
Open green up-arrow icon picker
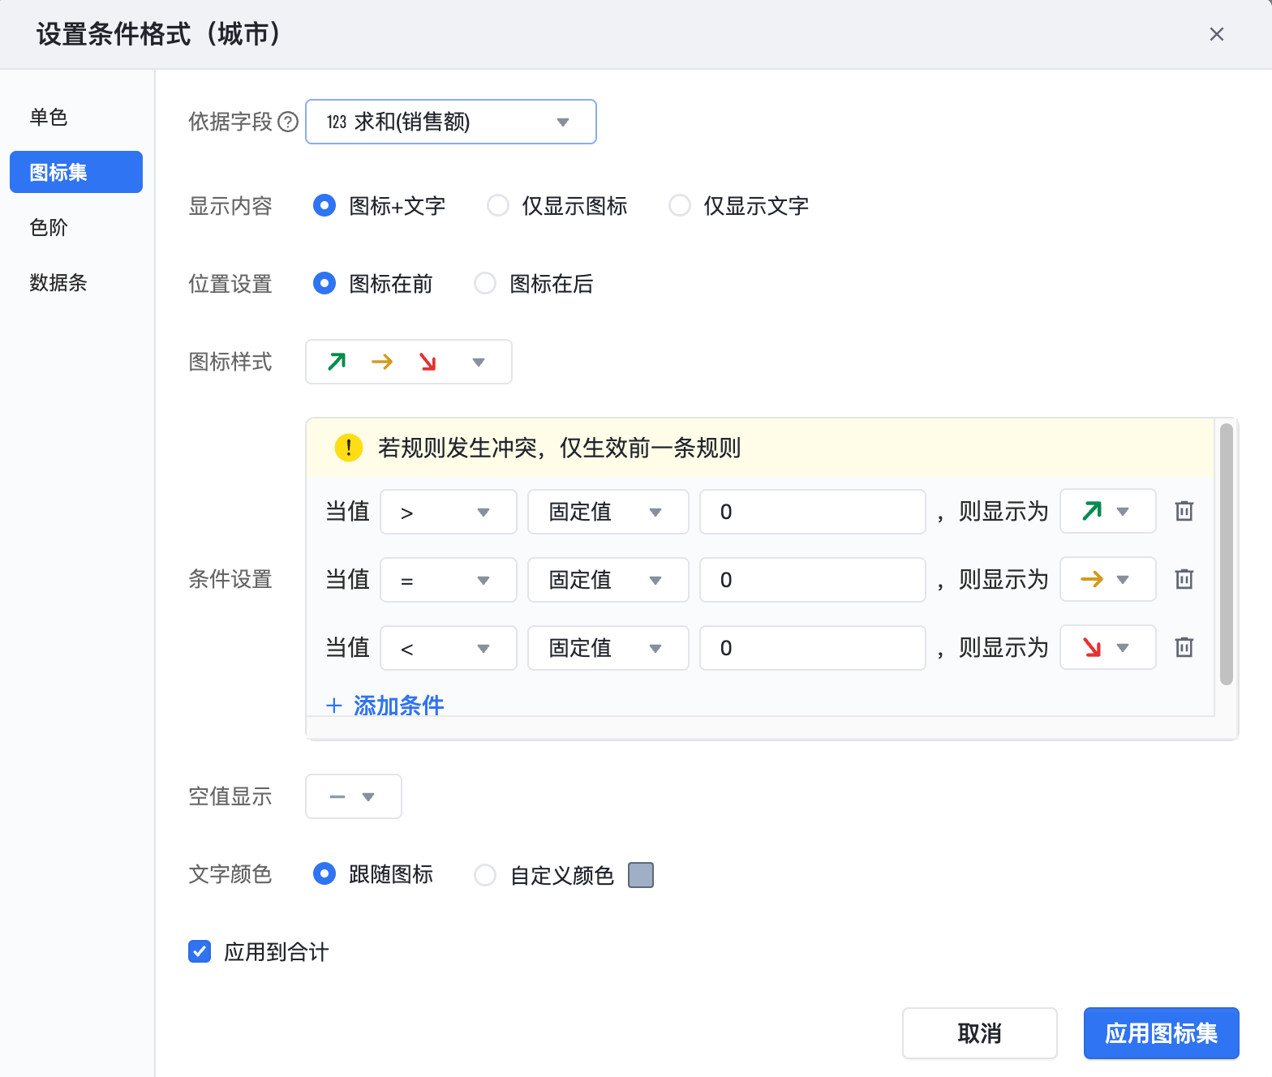tap(1107, 511)
